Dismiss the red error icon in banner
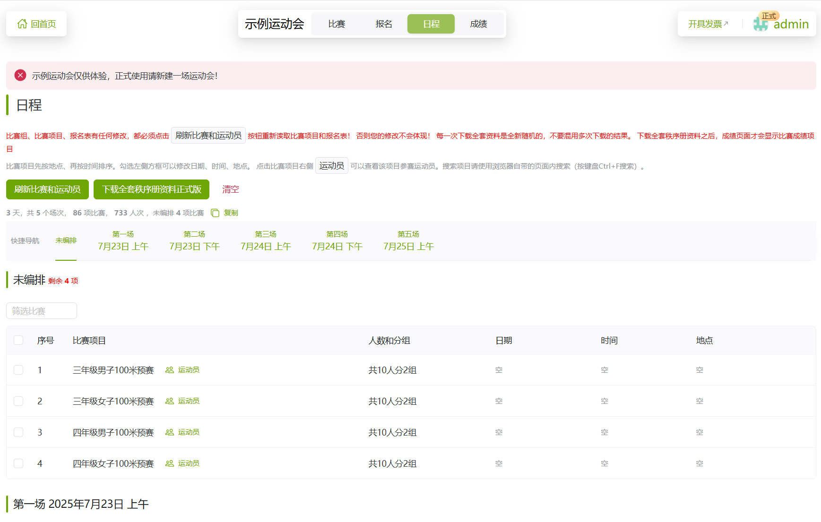The height and width of the screenshot is (522, 821). (20, 76)
